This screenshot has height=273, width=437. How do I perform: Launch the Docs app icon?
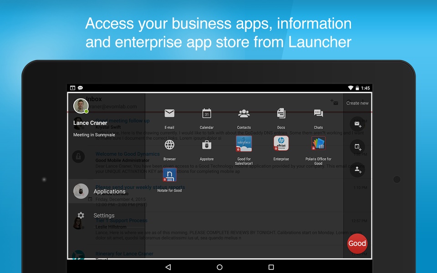coord(281,113)
